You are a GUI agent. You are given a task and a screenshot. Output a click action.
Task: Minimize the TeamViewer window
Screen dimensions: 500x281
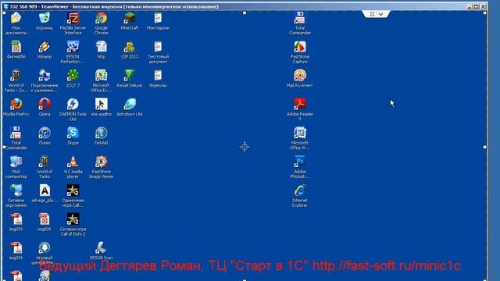tap(470, 6)
